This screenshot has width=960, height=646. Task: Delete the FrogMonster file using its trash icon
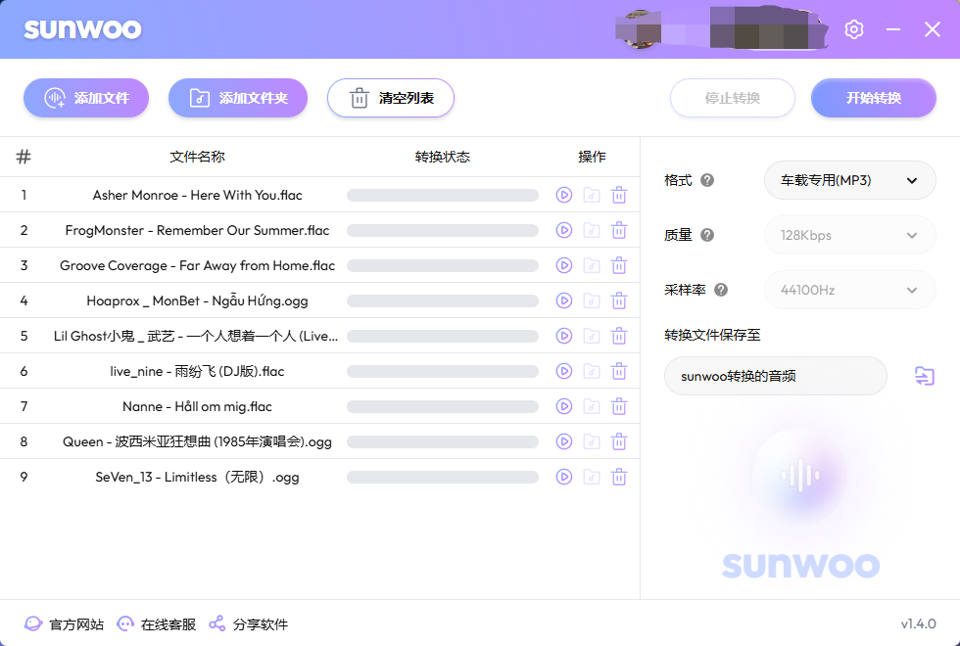coord(619,230)
